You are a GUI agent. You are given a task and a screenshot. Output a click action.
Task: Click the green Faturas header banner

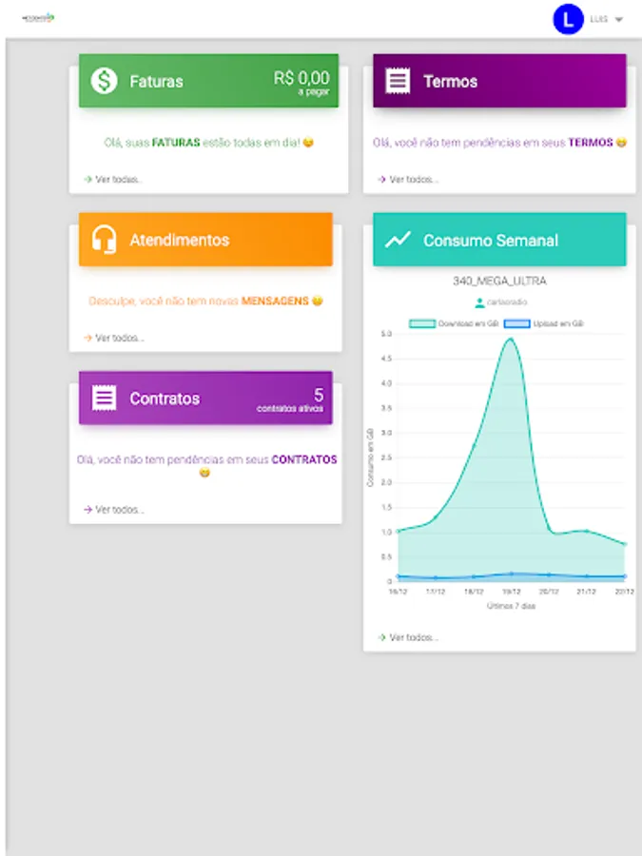coord(208,81)
